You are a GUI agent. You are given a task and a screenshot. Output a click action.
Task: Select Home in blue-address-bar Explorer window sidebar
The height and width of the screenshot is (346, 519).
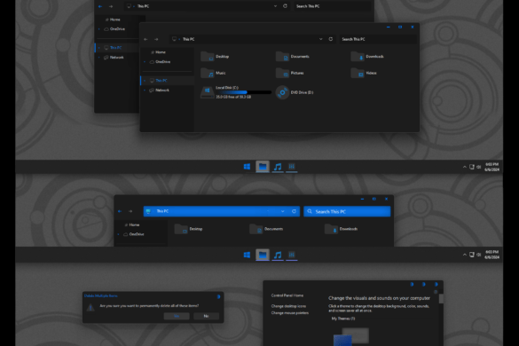click(131, 224)
